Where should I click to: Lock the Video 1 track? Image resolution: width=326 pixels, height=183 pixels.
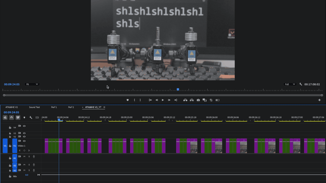(10, 146)
